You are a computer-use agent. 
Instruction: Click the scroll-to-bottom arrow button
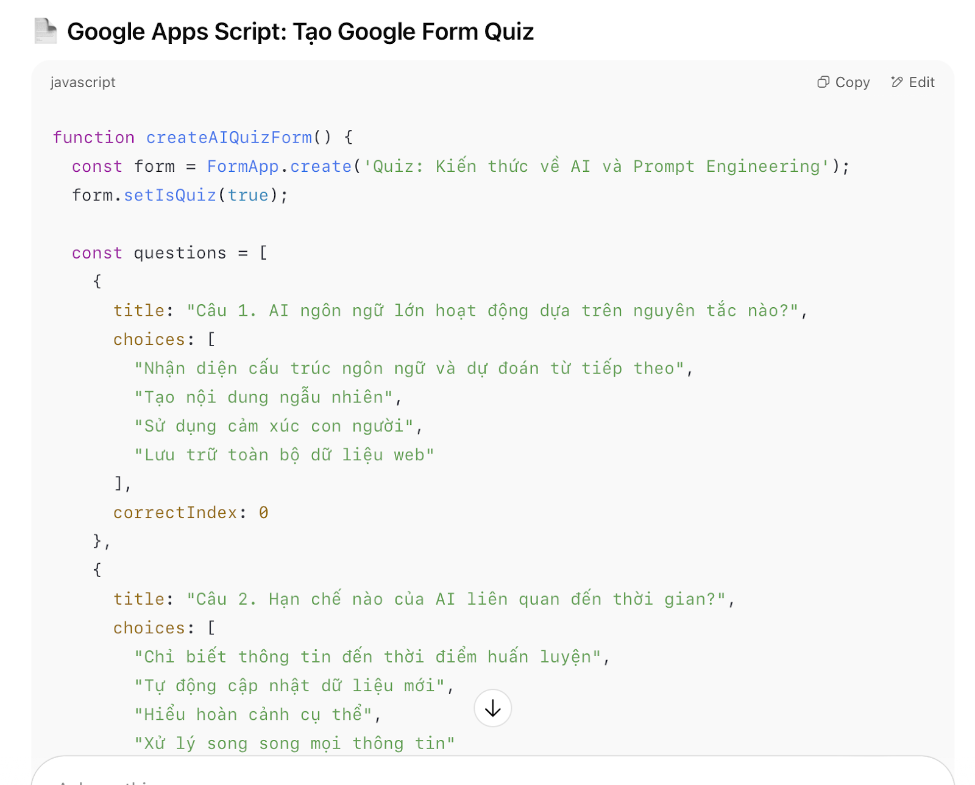[492, 708]
